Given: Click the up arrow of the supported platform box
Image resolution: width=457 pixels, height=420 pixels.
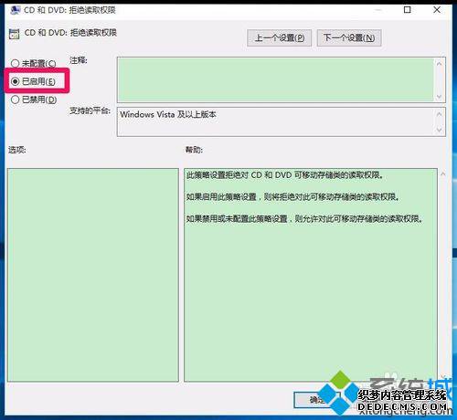Looking at the screenshot, I should [439, 114].
